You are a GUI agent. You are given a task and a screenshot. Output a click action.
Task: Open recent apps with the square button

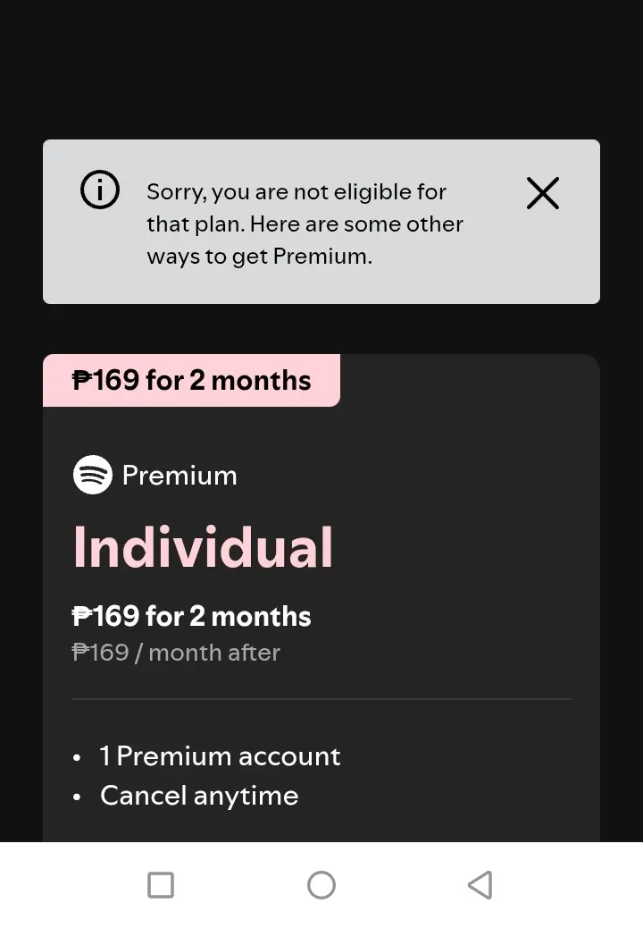pyautogui.click(x=161, y=885)
